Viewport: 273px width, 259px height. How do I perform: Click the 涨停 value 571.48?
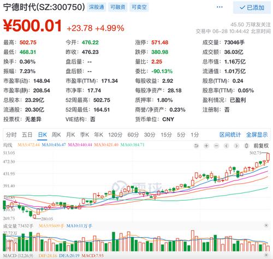coord(160,43)
